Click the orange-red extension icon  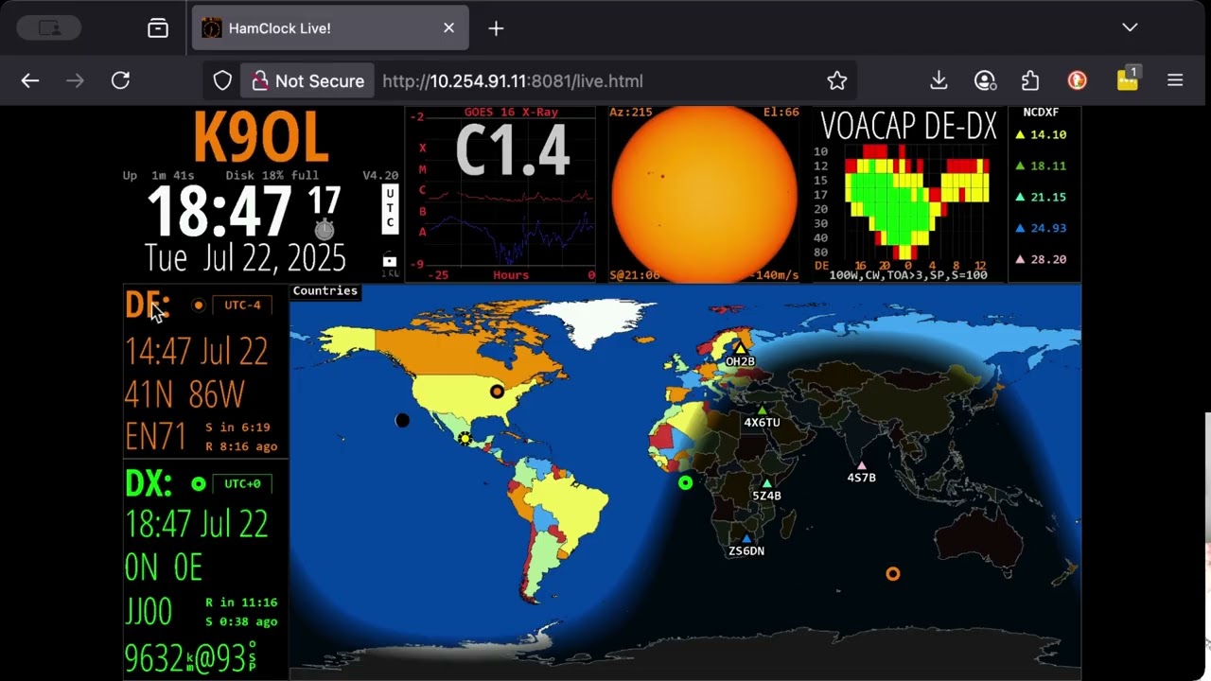(x=1077, y=81)
